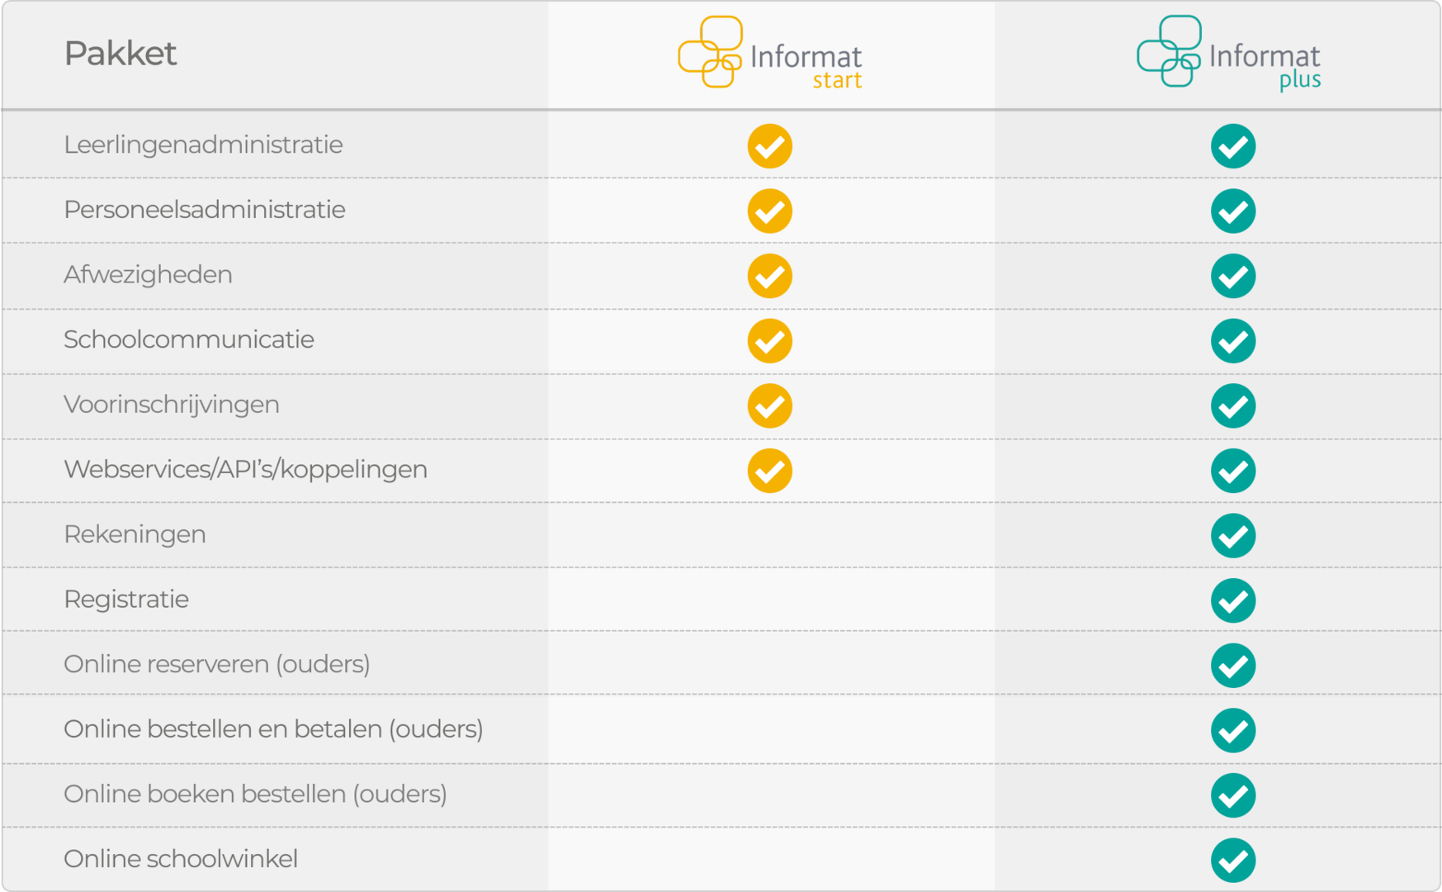Image resolution: width=1442 pixels, height=892 pixels.
Task: Click the Informat start logo
Action: tap(769, 53)
